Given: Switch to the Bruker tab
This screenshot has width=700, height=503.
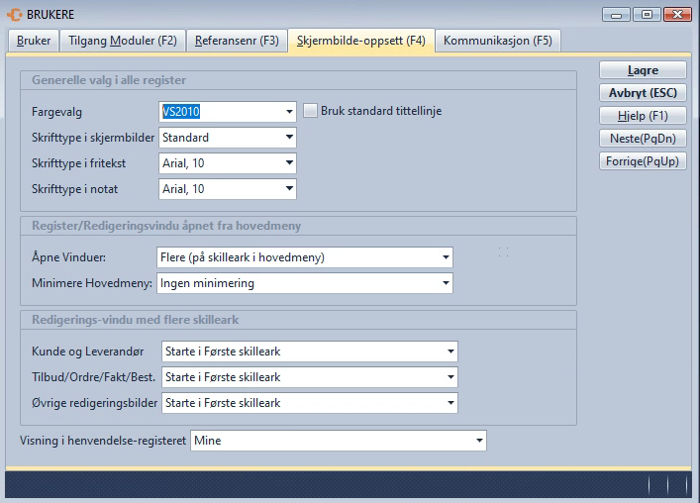Looking at the screenshot, I should point(34,41).
